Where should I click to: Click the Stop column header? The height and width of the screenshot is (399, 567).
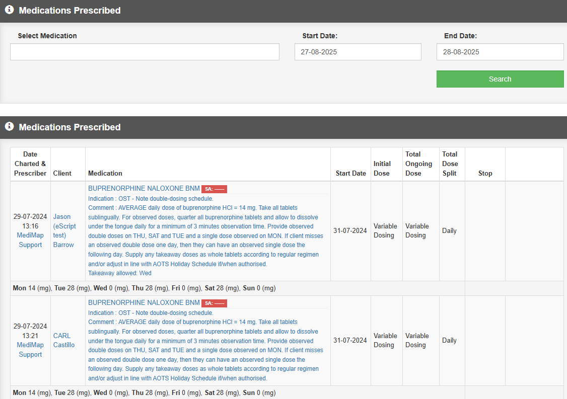(485, 173)
